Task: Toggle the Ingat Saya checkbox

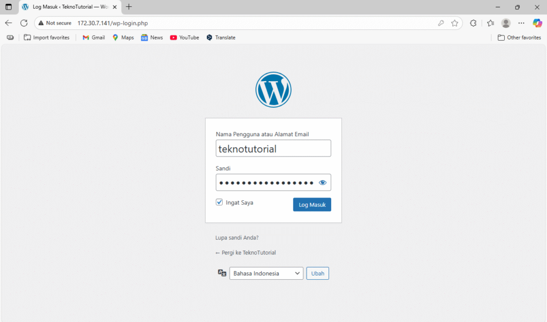Action: click(x=219, y=202)
